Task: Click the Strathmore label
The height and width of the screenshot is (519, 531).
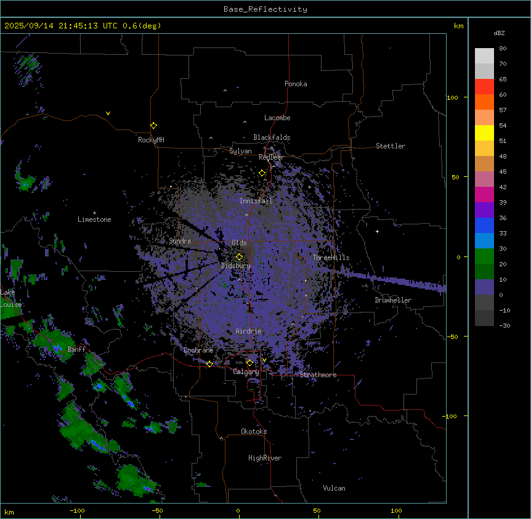Action: tap(318, 375)
